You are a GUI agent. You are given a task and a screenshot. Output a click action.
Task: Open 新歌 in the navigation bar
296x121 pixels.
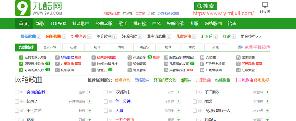[40, 24]
